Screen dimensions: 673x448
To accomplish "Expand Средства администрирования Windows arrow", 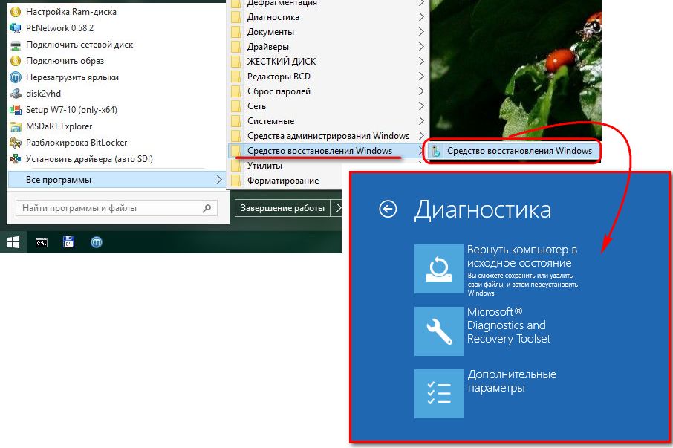I will (421, 136).
